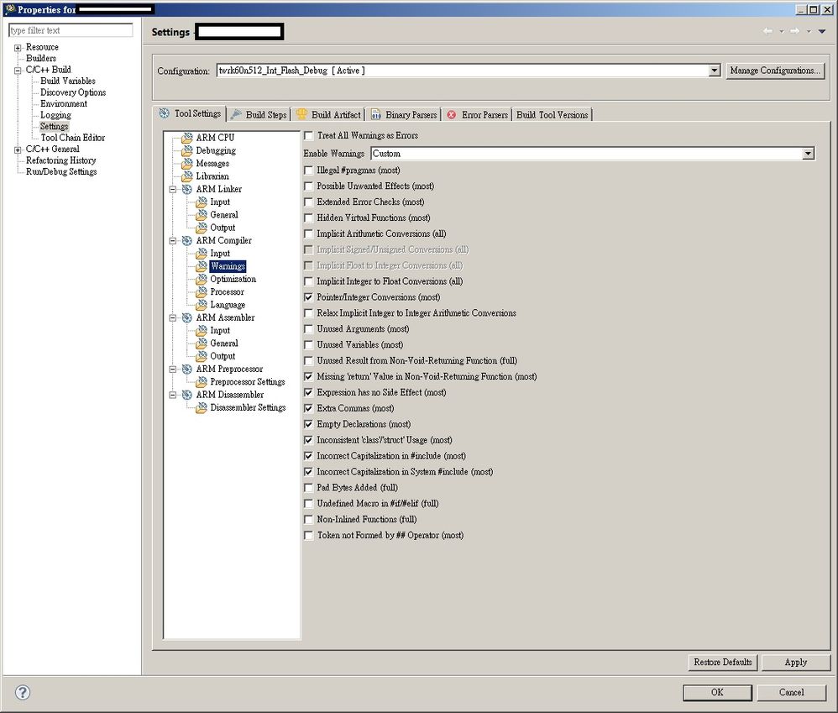
Task: Expand the Resource tree node
Action: [x=18, y=48]
